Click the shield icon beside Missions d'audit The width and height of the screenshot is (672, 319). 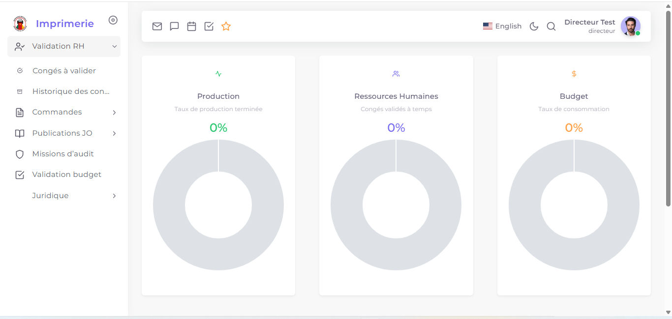[20, 154]
